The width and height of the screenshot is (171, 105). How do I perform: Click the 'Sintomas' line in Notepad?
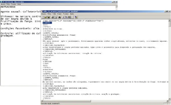20,16
